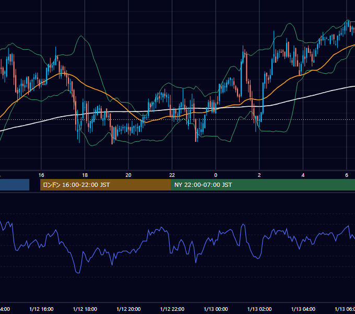Click the blue session bar before ロンドン

click(15, 185)
